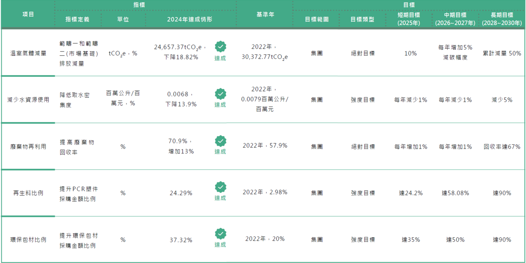This screenshot has width=526, height=263.
Task: Select the 目標類型 column header
Action: coord(362,19)
